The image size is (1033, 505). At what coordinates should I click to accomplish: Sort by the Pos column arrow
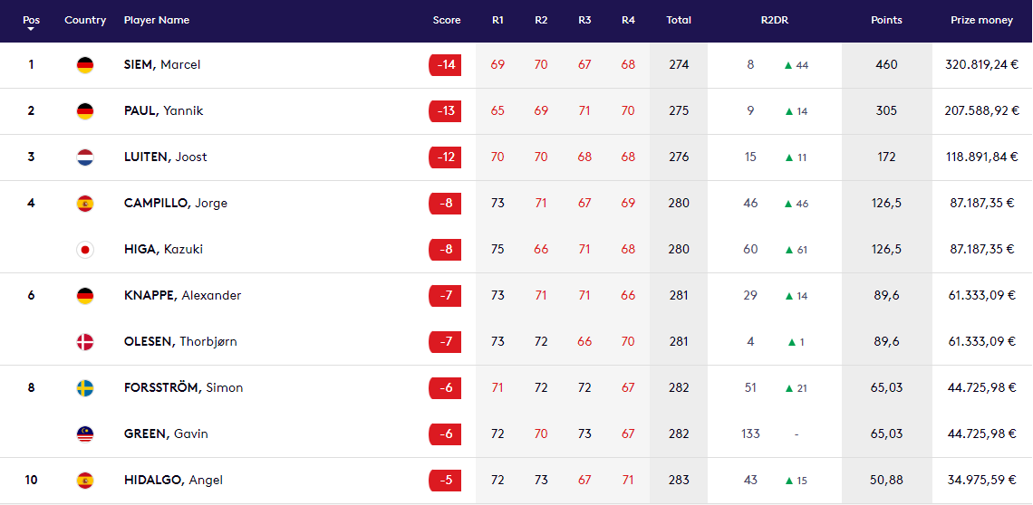tap(31, 29)
